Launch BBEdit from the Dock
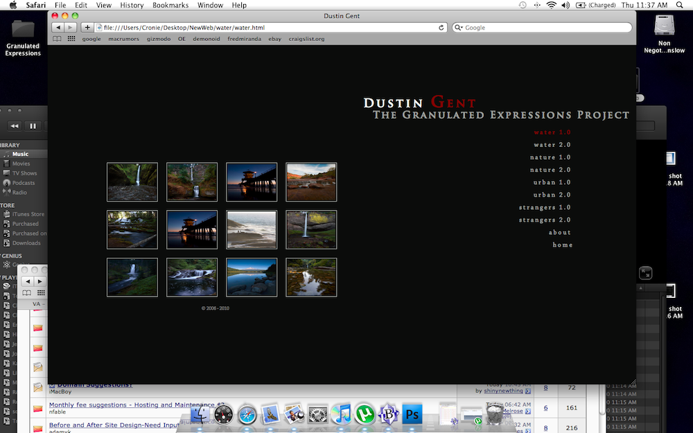The image size is (693, 433). [x=389, y=414]
